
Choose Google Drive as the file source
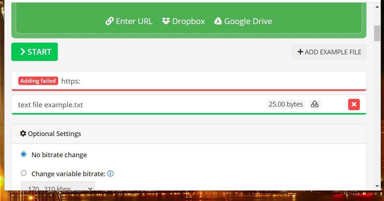[x=243, y=21]
